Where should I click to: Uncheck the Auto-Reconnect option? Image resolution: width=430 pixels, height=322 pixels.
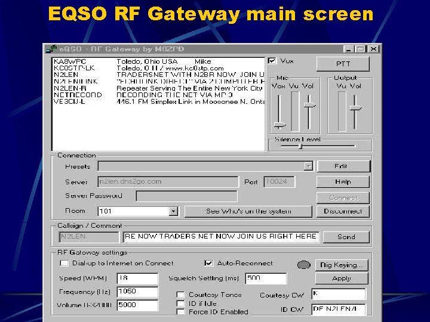[x=208, y=263]
